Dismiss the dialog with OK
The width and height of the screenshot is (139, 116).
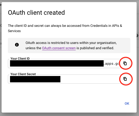pyautogui.click(x=127, y=103)
